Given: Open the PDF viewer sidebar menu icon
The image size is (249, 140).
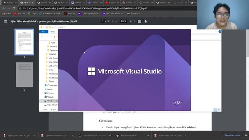Looking at the screenshot, I should pyautogui.click(x=5, y=21).
